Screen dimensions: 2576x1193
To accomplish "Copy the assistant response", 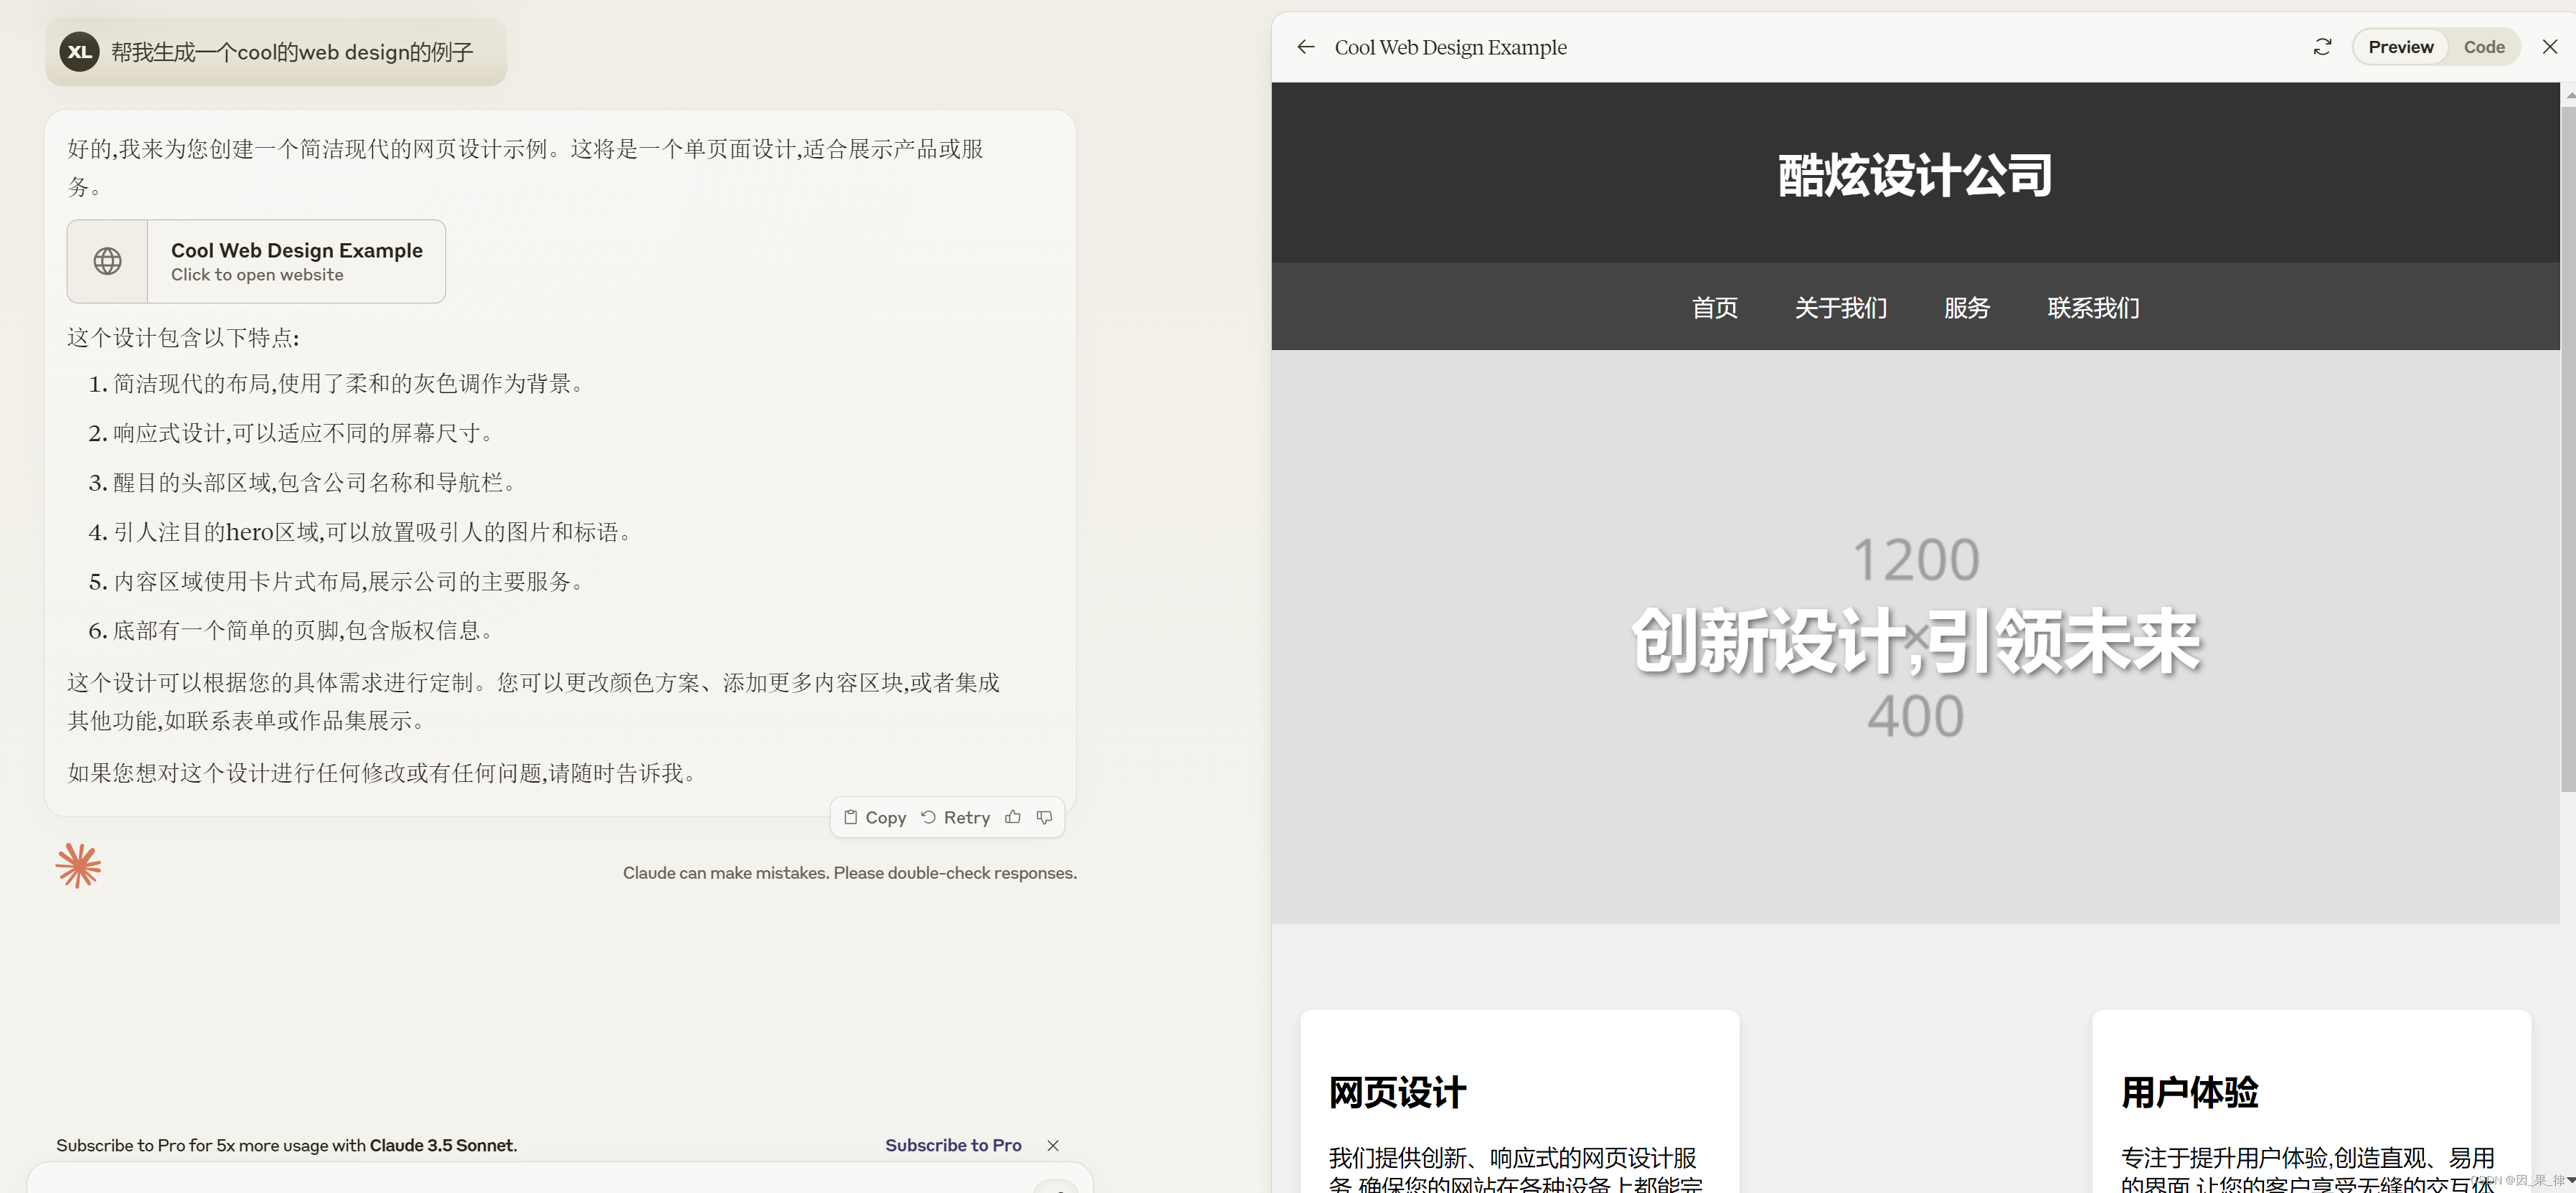I will 875,817.
